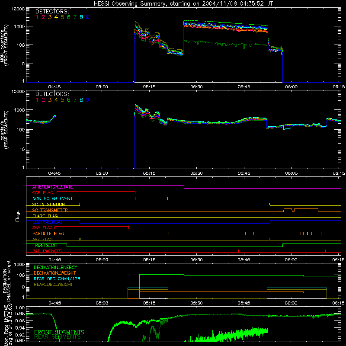Click the 06:00 tick under the flags plot
The width and height of the screenshot is (346, 346).
click(x=291, y=260)
